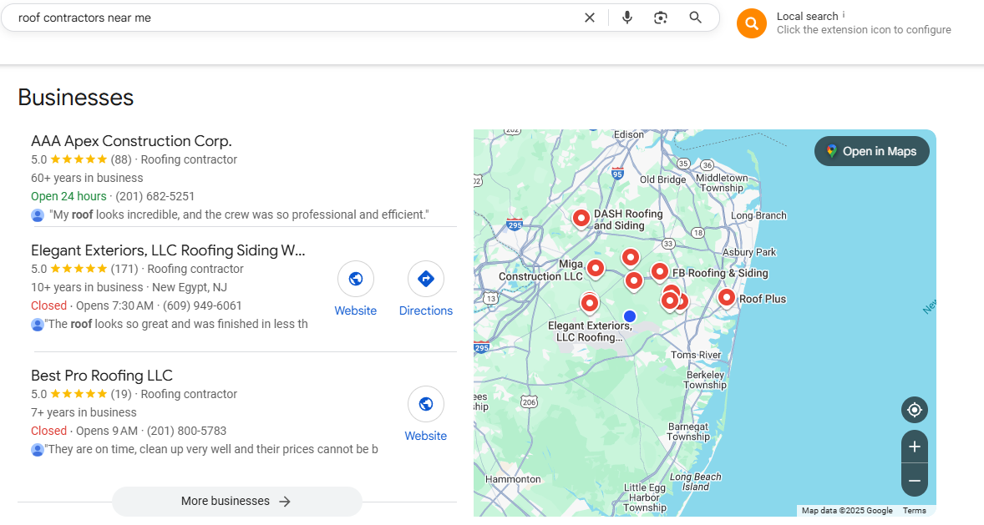This screenshot has width=984, height=525.
Task: Click the Hammonton label on the map
Action: pyautogui.click(x=513, y=479)
